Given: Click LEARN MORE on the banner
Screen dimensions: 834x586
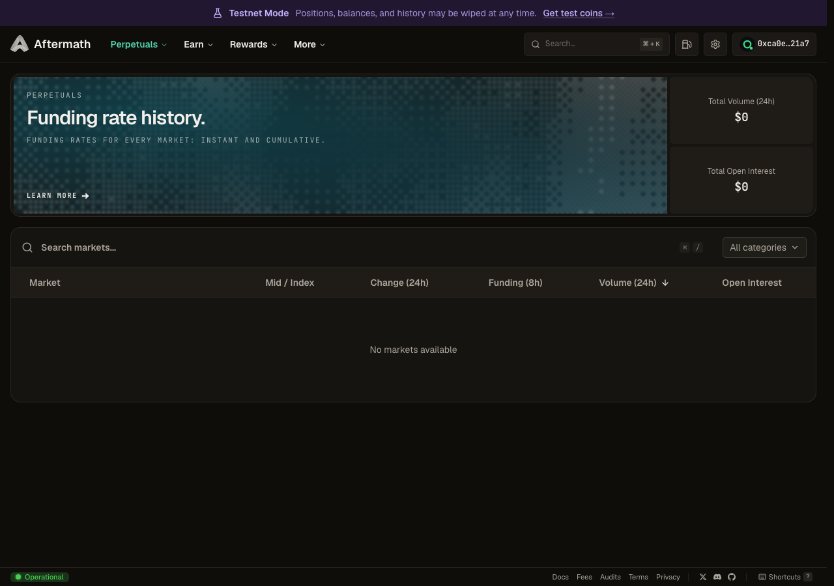Looking at the screenshot, I should pyautogui.click(x=58, y=195).
